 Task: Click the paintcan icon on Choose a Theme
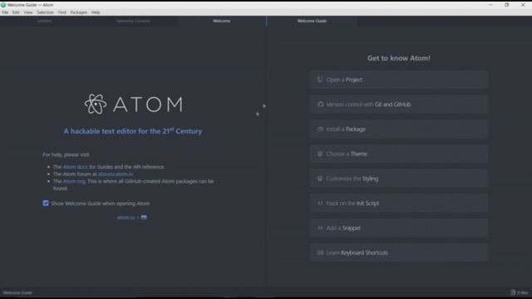pyautogui.click(x=320, y=154)
